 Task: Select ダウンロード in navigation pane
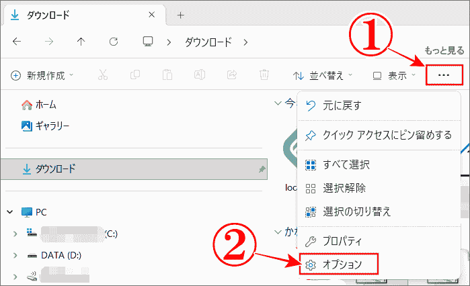click(134, 169)
